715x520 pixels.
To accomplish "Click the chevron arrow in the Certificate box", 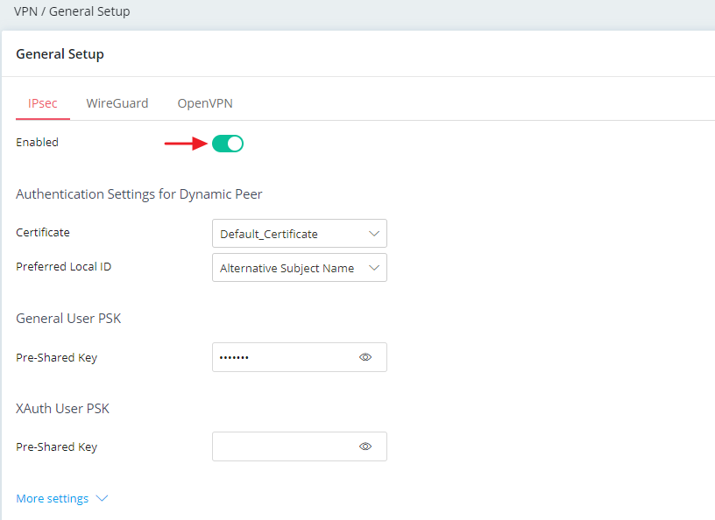I will [x=374, y=234].
